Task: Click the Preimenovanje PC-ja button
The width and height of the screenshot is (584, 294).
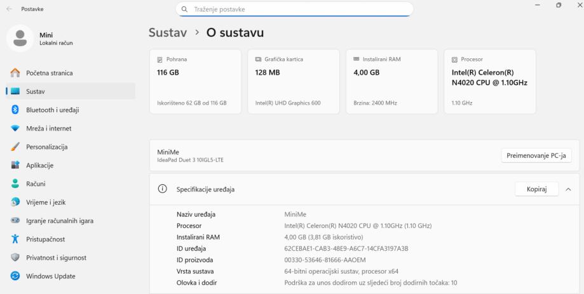Action: (x=536, y=156)
